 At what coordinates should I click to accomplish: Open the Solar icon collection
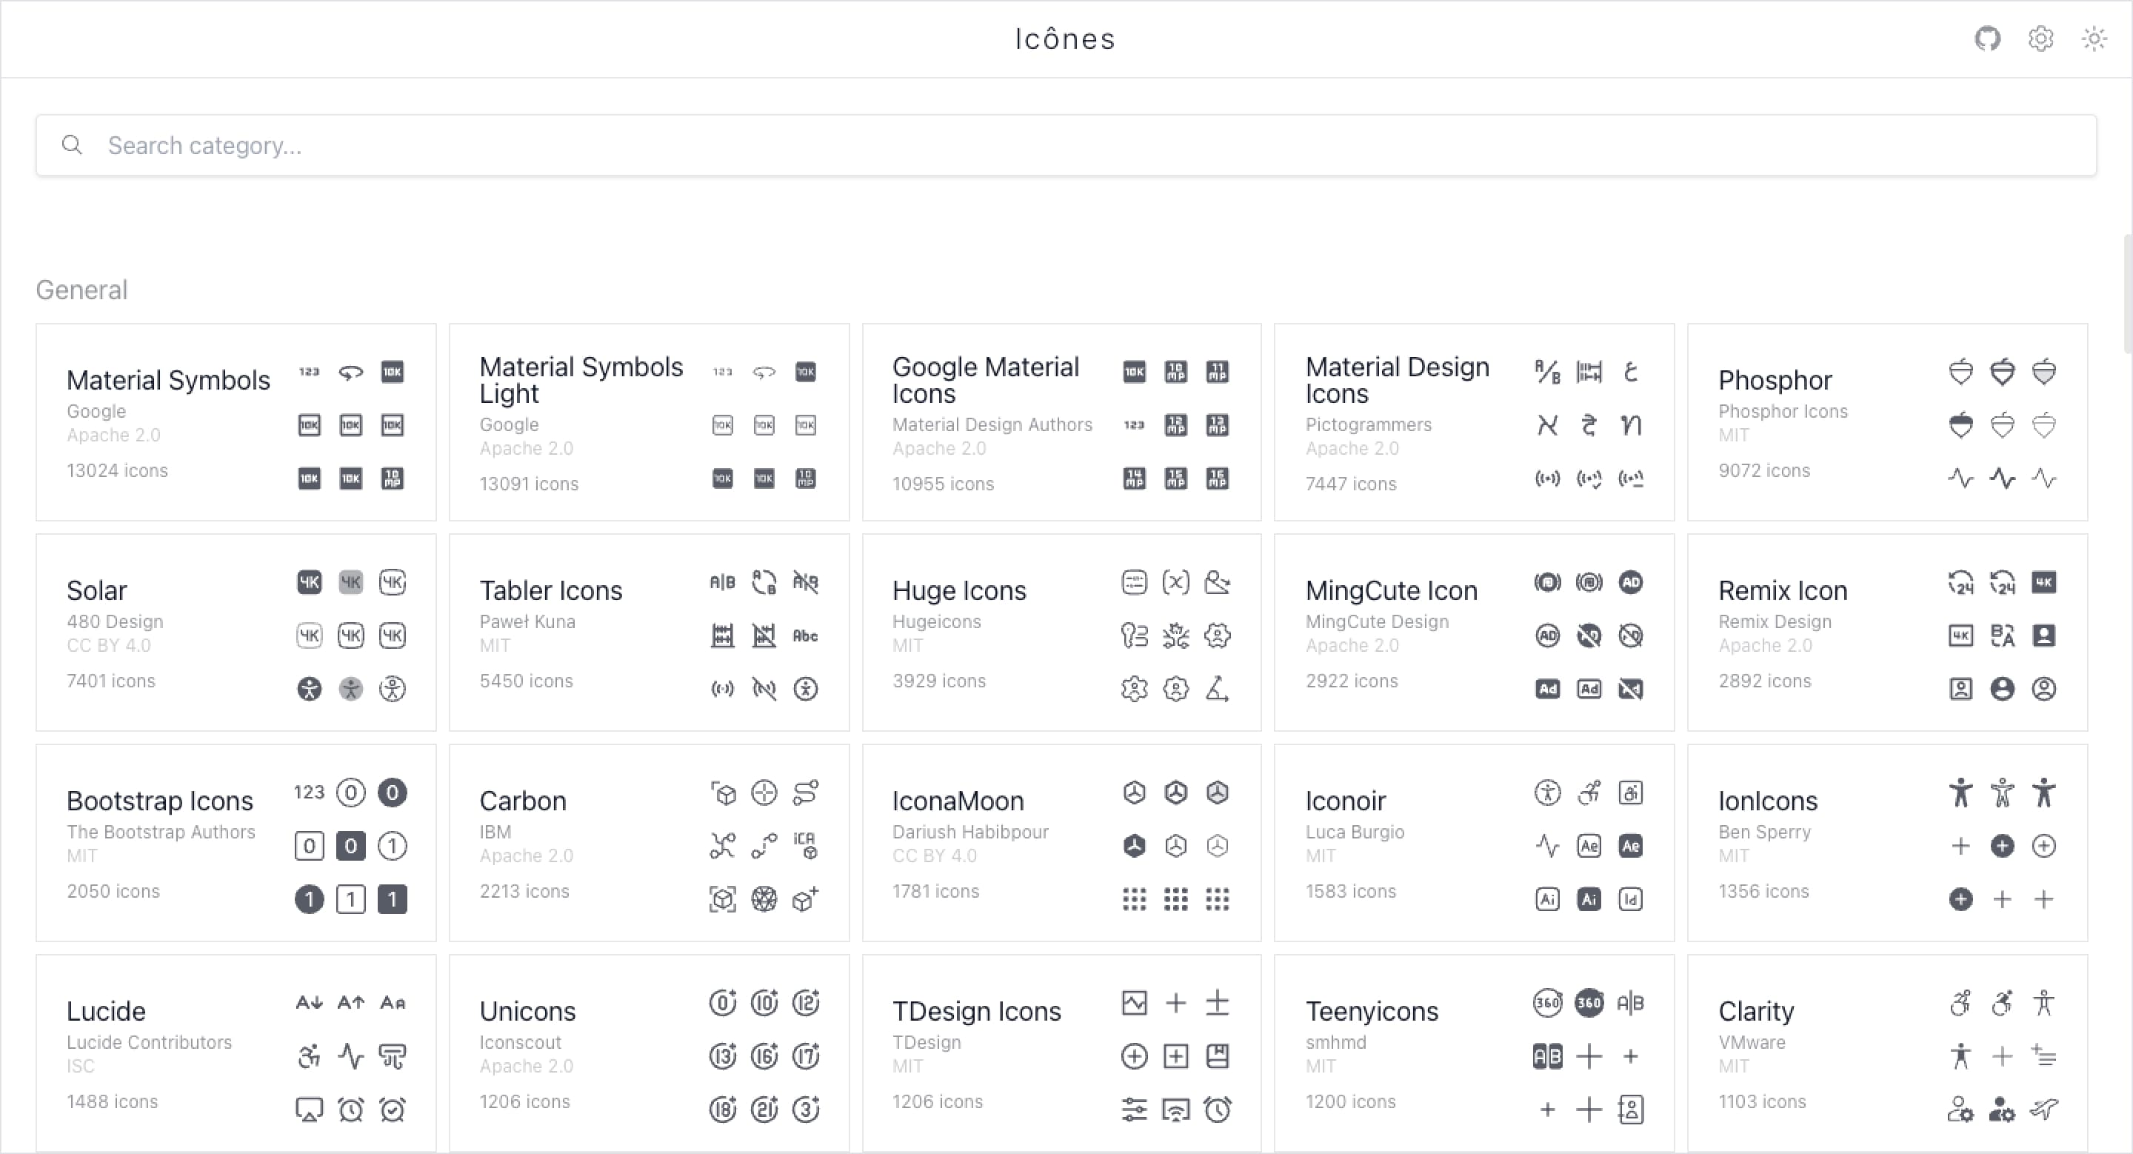tap(97, 590)
